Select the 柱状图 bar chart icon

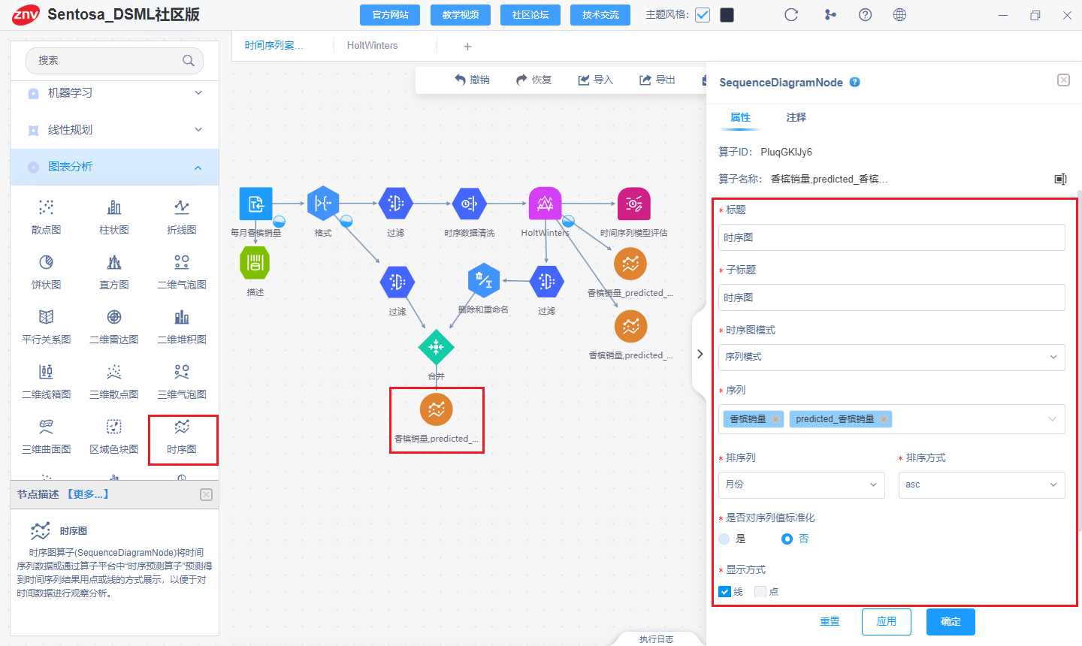[114, 207]
